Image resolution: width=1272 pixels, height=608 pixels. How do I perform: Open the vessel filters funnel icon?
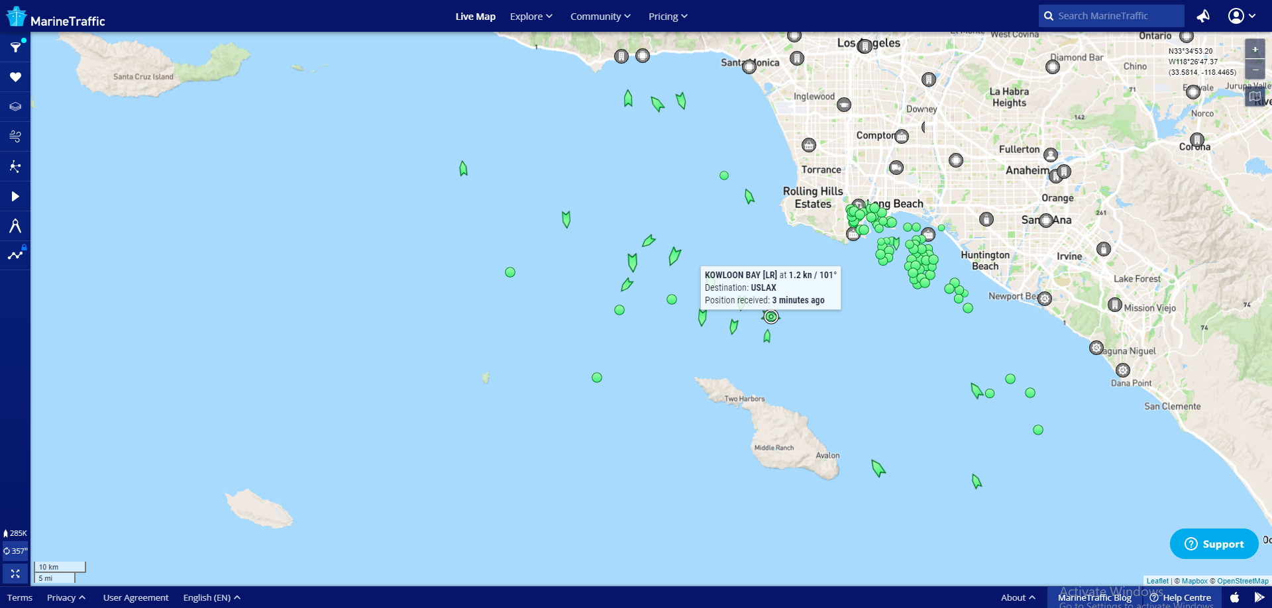click(x=15, y=48)
